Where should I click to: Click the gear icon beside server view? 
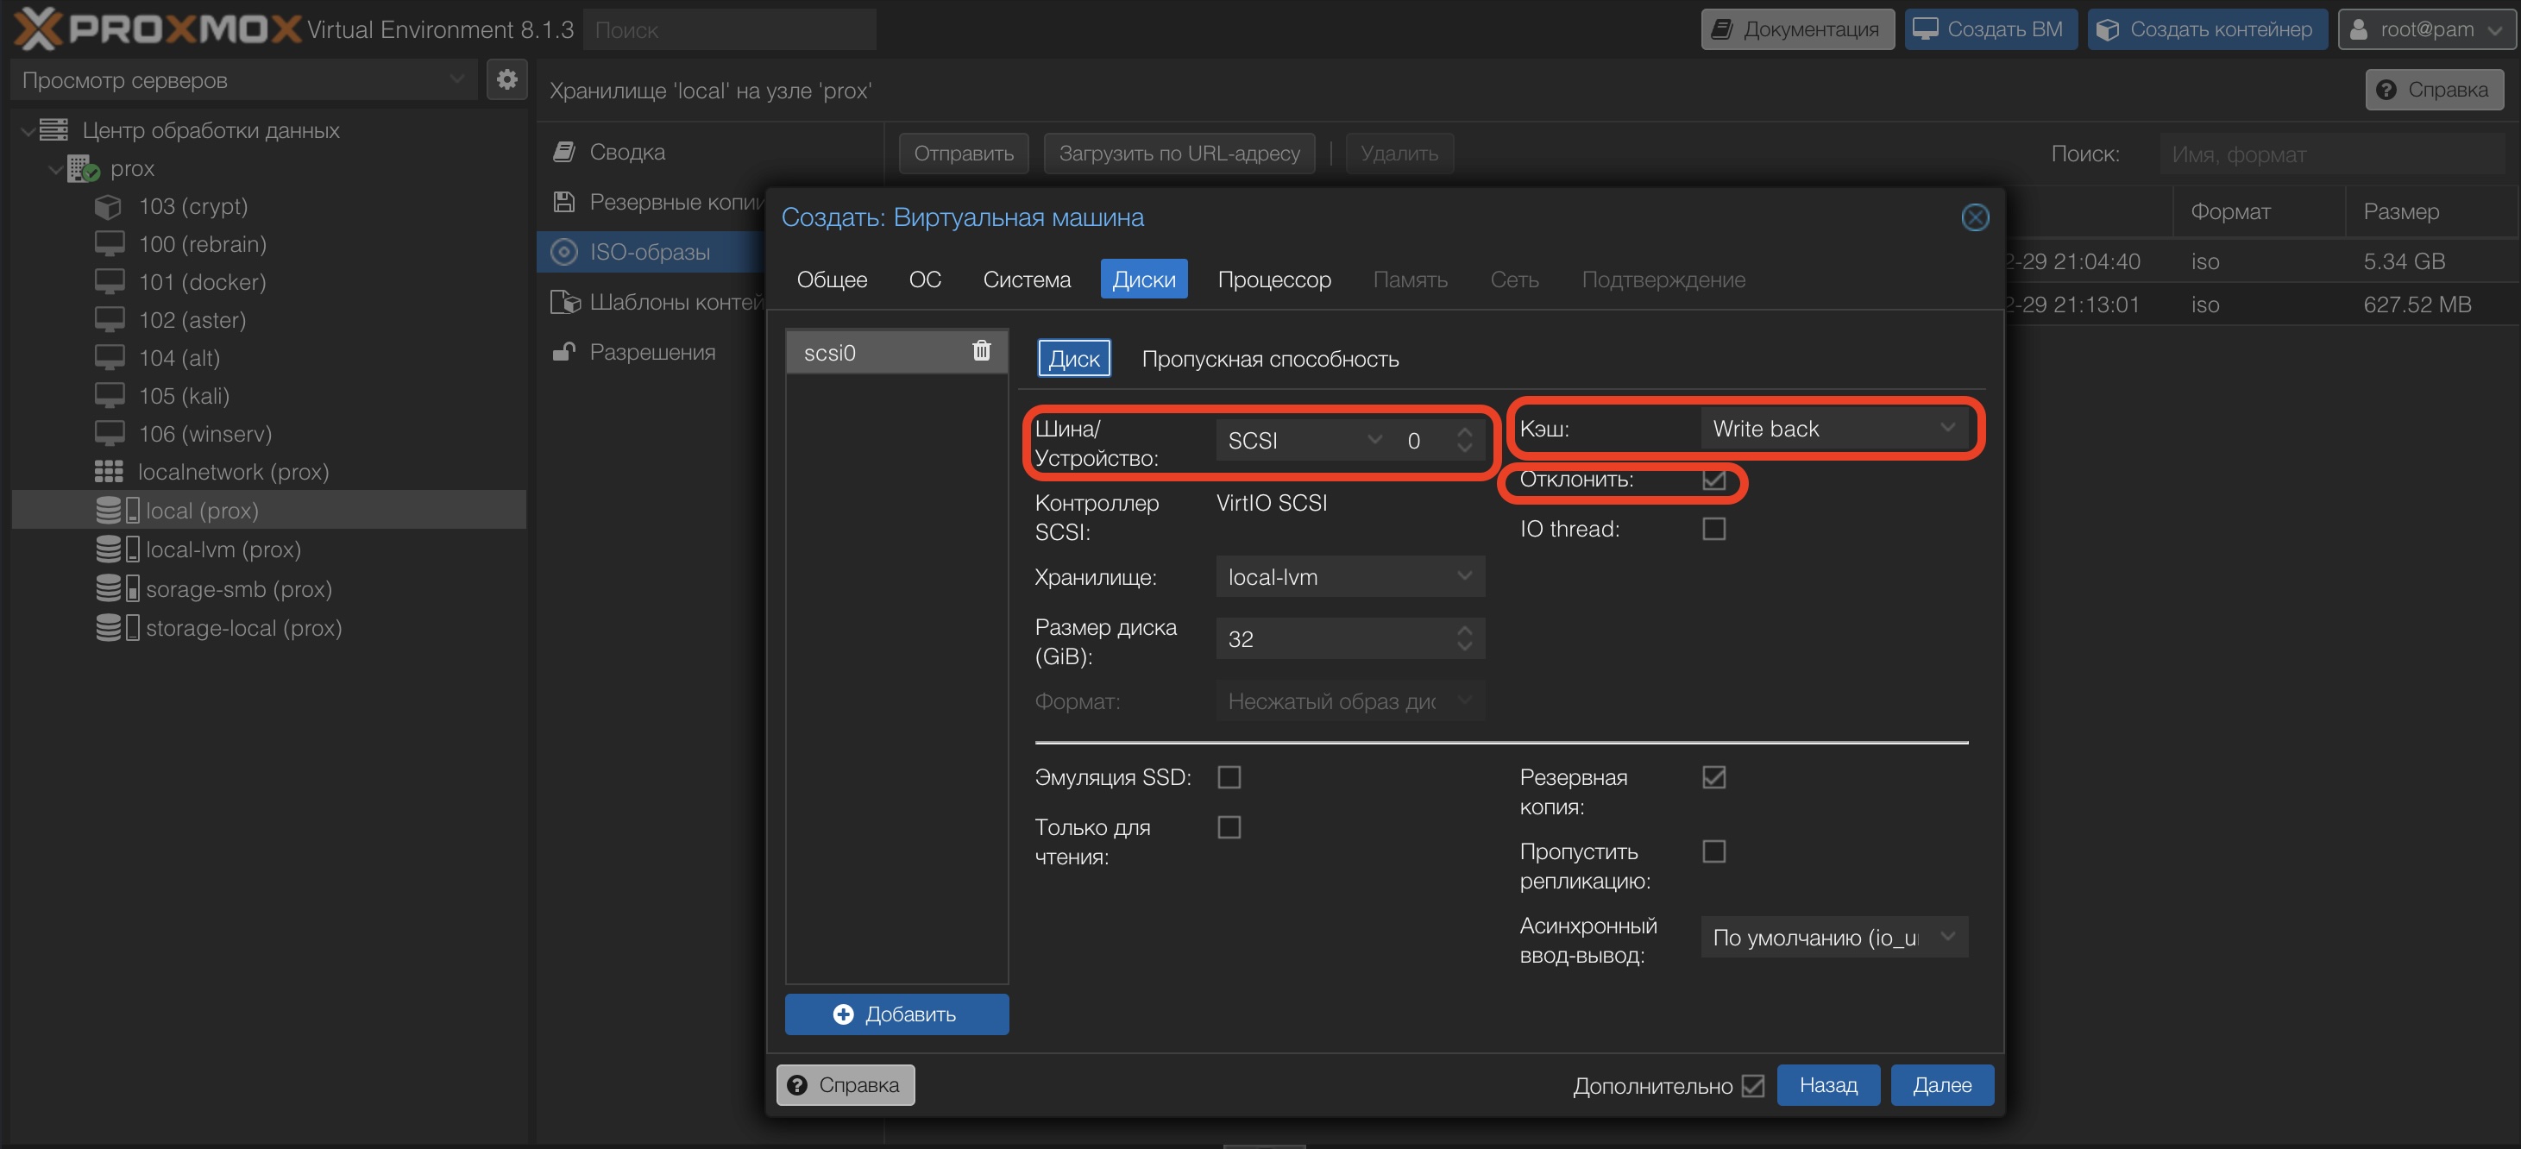pos(507,80)
